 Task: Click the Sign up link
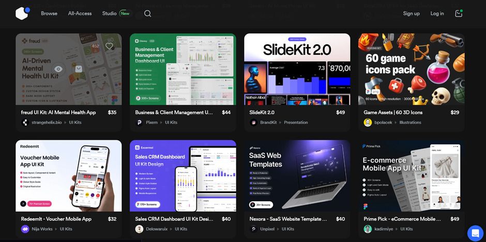tap(411, 13)
